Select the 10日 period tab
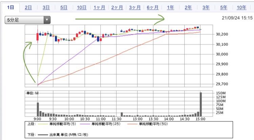Screen dimensions: 254x140 click(82, 7)
